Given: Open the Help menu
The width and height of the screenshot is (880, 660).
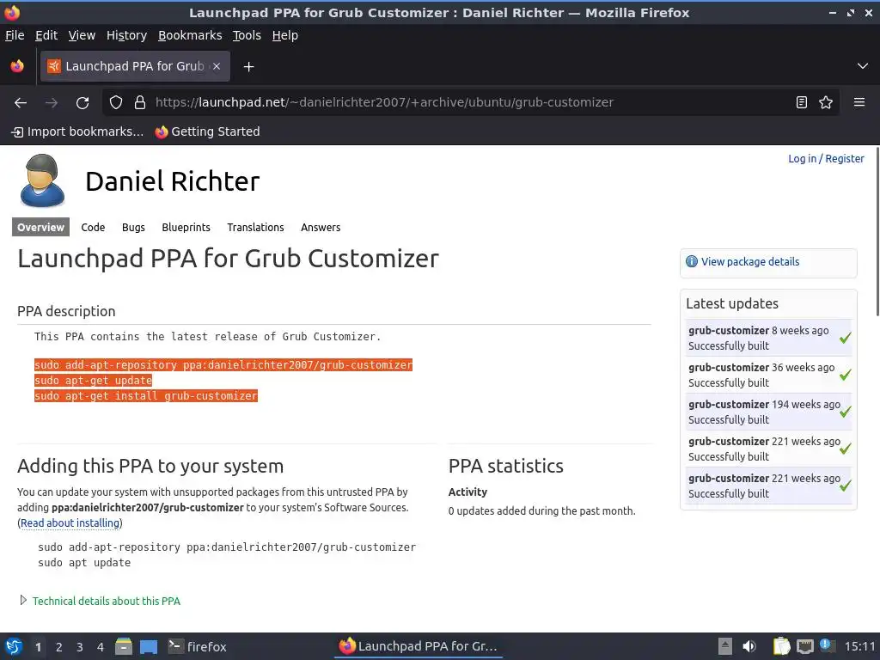Looking at the screenshot, I should coord(285,35).
